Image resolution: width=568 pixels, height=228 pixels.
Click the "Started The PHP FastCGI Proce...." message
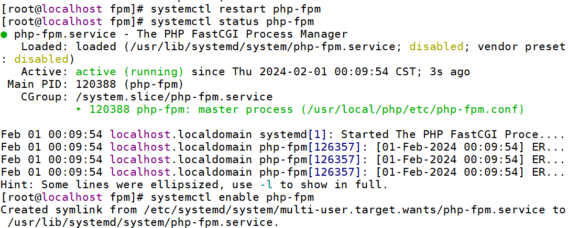[x=453, y=134]
